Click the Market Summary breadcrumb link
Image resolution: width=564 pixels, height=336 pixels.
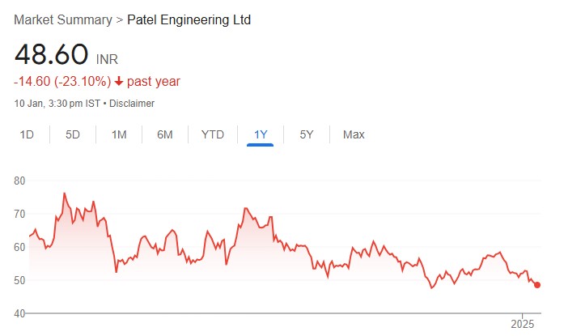(62, 19)
